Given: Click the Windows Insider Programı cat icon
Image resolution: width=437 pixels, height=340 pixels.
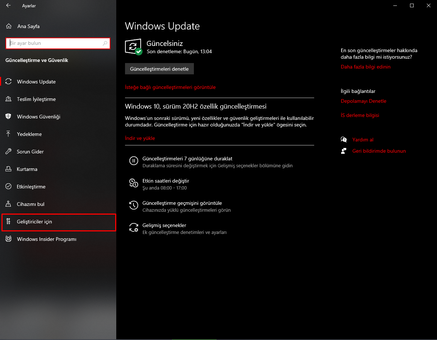Looking at the screenshot, I should pyautogui.click(x=8, y=239).
